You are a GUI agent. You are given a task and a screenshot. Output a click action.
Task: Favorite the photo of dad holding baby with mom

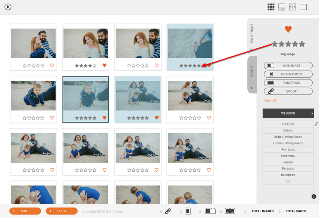tap(52, 65)
